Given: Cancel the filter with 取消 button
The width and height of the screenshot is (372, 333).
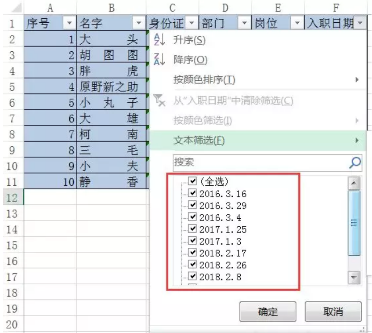Looking at the screenshot, I should point(333,312).
